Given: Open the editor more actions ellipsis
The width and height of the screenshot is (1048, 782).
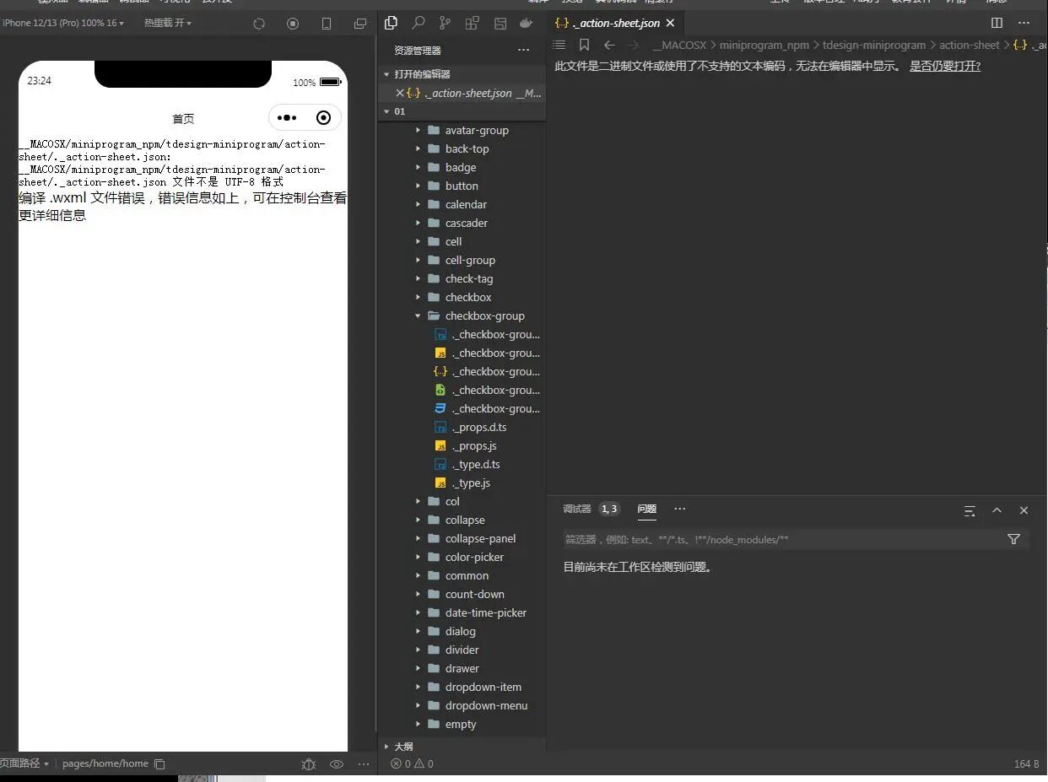Looking at the screenshot, I should 1024,23.
